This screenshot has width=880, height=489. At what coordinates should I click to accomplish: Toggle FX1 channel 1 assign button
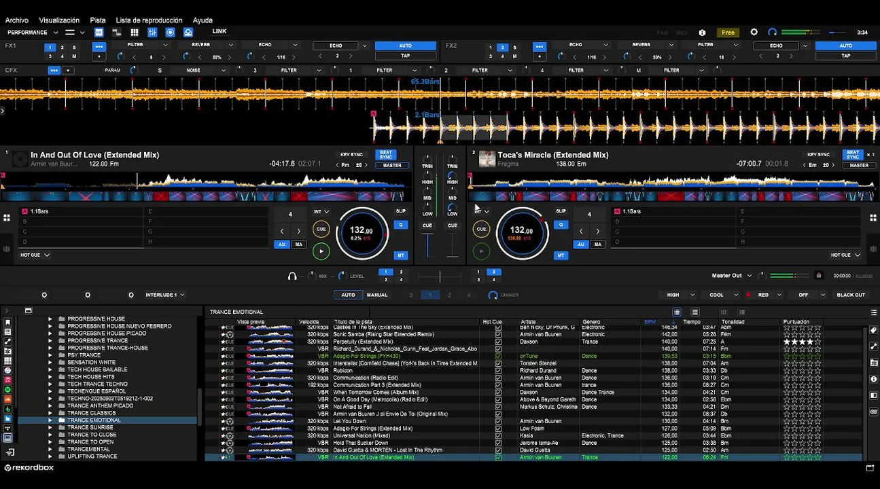tap(50, 48)
